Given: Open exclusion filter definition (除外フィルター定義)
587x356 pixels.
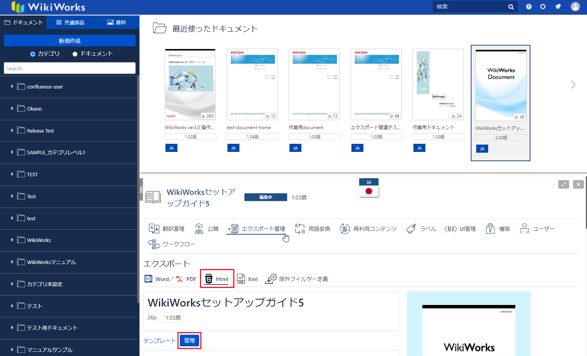Looking at the screenshot, I should tap(297, 279).
